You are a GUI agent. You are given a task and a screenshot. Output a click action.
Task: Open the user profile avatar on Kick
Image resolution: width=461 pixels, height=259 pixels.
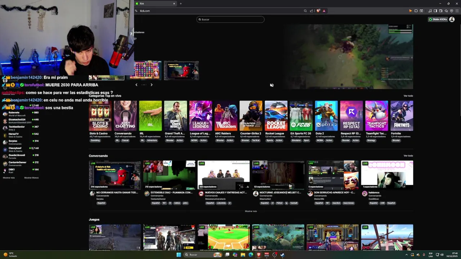coord(452,19)
